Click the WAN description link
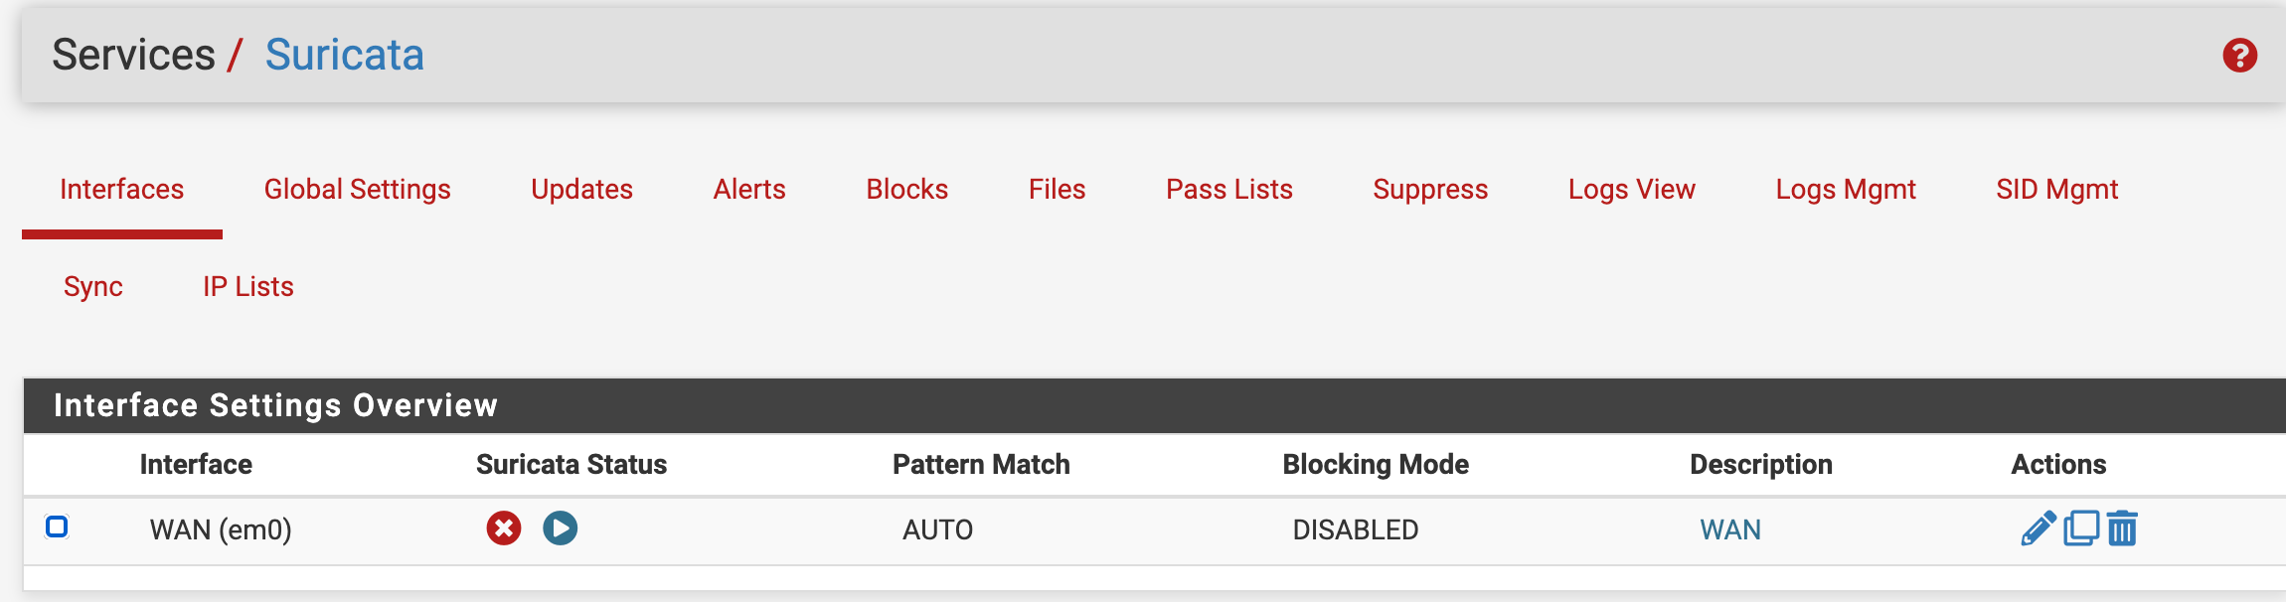 (1729, 529)
